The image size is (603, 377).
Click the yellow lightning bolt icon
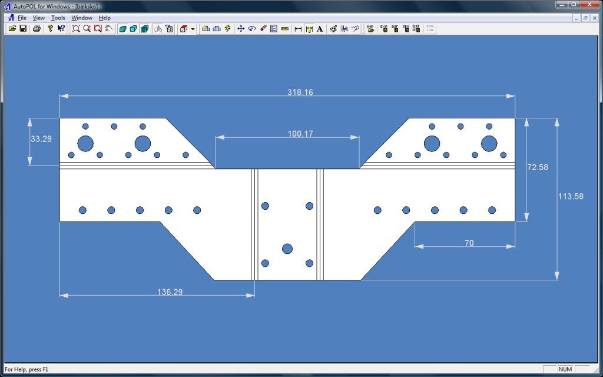click(227, 28)
